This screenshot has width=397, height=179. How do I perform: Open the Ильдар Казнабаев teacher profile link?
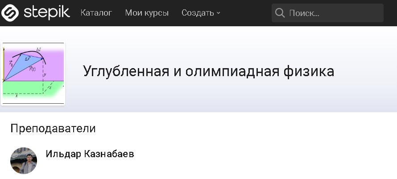point(90,154)
